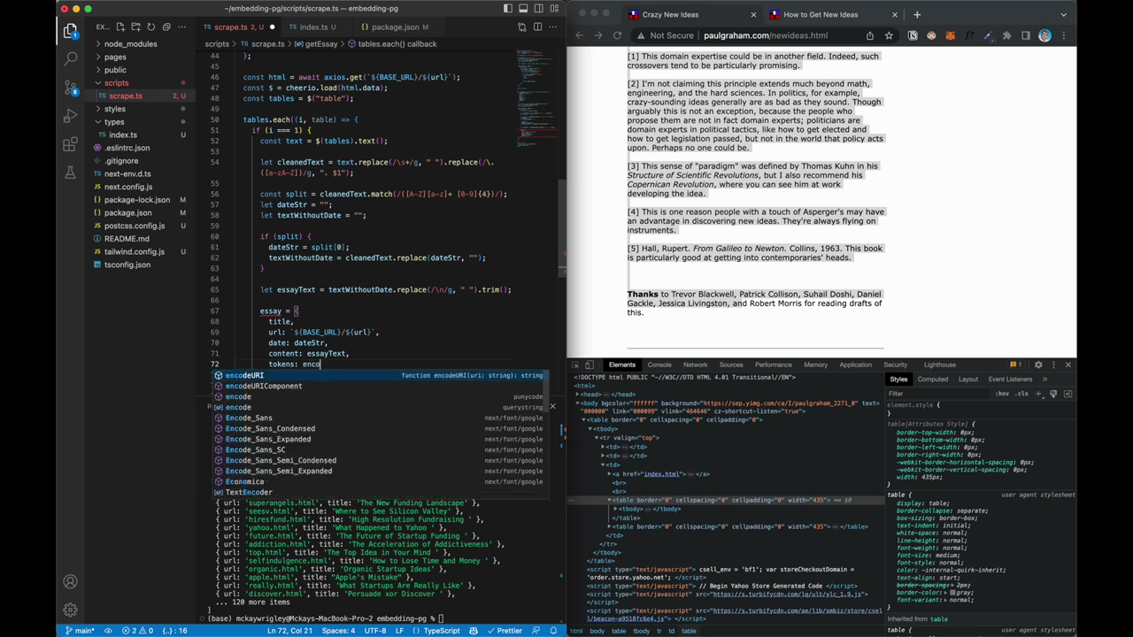Click the main git branch in status bar

point(80,631)
